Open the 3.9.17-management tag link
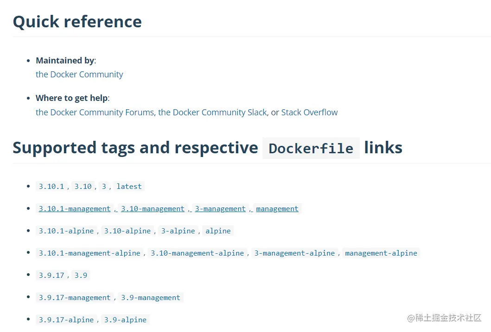The width and height of the screenshot is (491, 332). (x=75, y=298)
